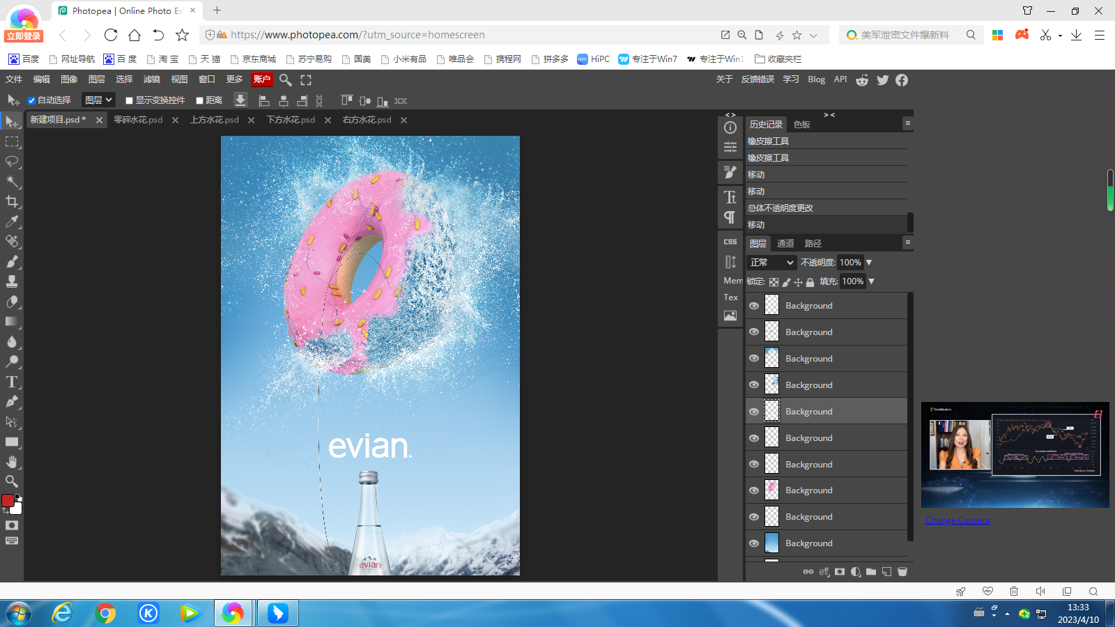Select the Lasso tool

12,162
